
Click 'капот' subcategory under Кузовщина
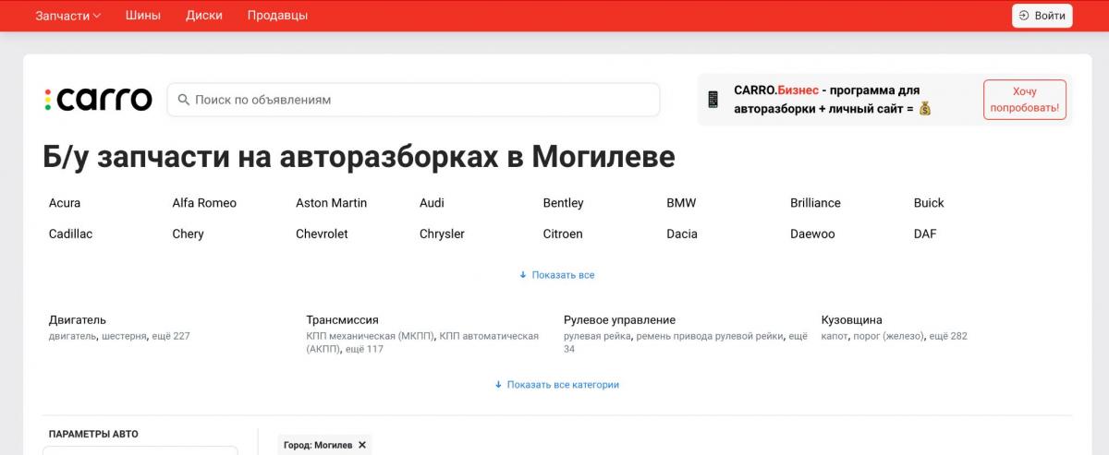coord(835,336)
